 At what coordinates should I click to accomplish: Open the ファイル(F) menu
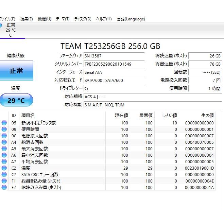point(7,19)
